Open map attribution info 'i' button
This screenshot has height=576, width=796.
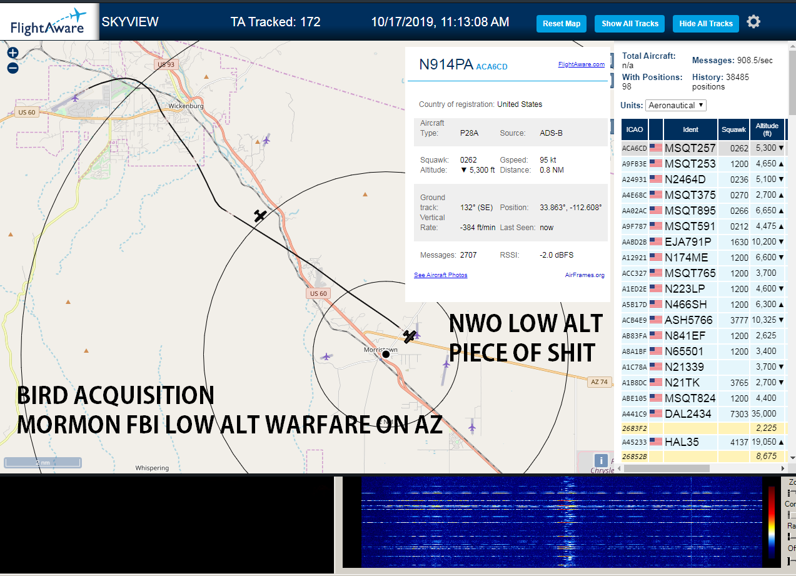click(x=601, y=460)
